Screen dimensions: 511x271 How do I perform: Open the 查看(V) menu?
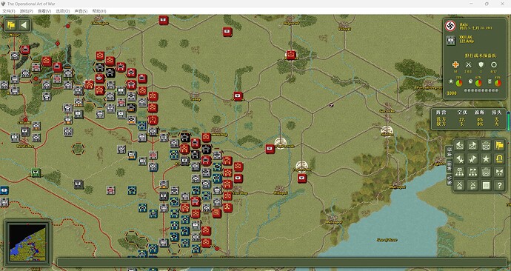[44, 11]
